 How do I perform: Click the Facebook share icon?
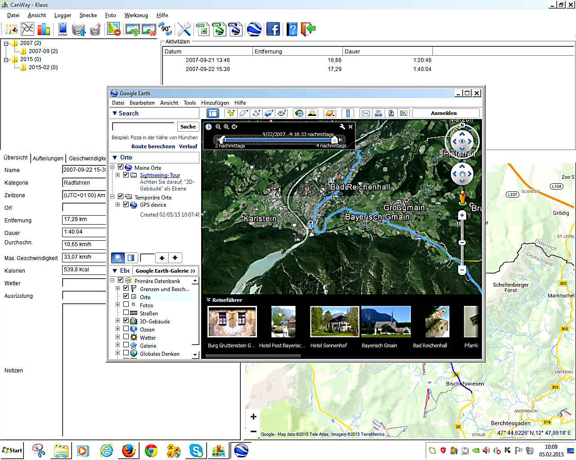click(273, 30)
